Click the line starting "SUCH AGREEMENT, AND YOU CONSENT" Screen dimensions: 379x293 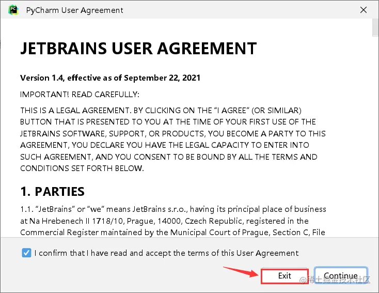click(x=169, y=157)
